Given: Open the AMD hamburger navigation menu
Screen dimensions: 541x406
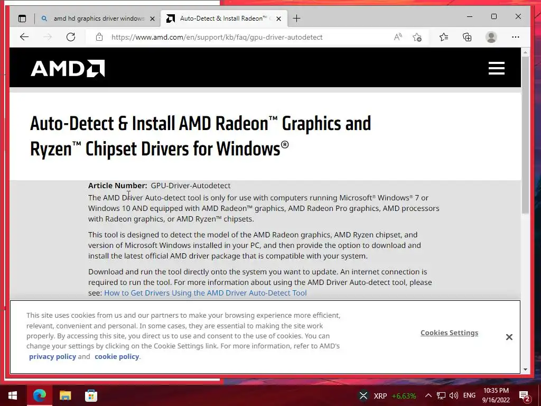Looking at the screenshot, I should coord(497,68).
